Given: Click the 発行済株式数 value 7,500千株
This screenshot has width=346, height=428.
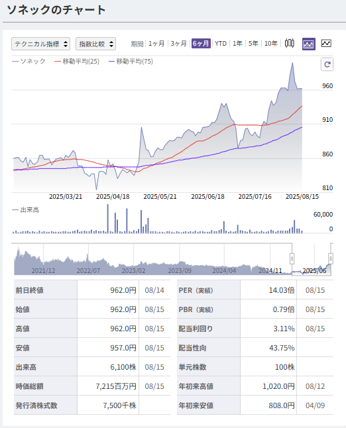Looking at the screenshot, I should (119, 405).
